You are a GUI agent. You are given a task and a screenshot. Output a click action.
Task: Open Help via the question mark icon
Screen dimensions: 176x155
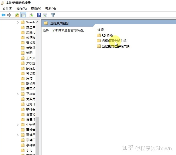39,15
